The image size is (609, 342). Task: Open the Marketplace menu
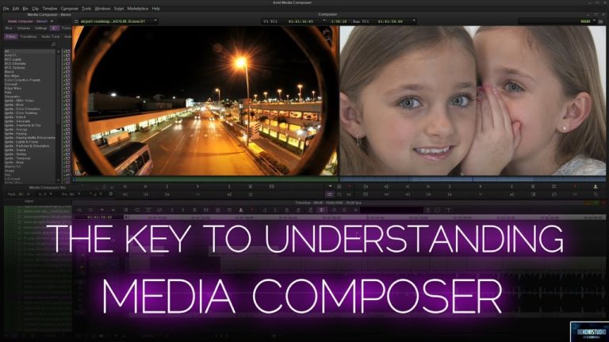[137, 9]
